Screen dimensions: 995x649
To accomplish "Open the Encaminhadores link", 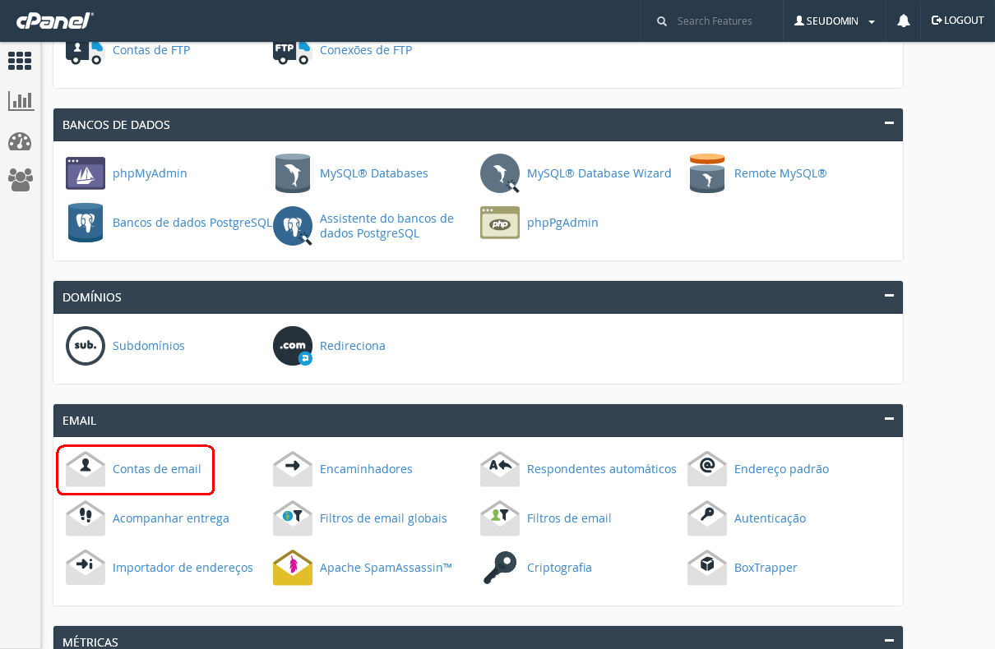I will [366, 469].
